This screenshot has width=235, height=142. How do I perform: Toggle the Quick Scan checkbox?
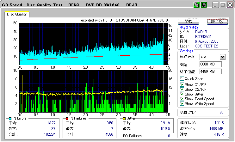coord(182,79)
